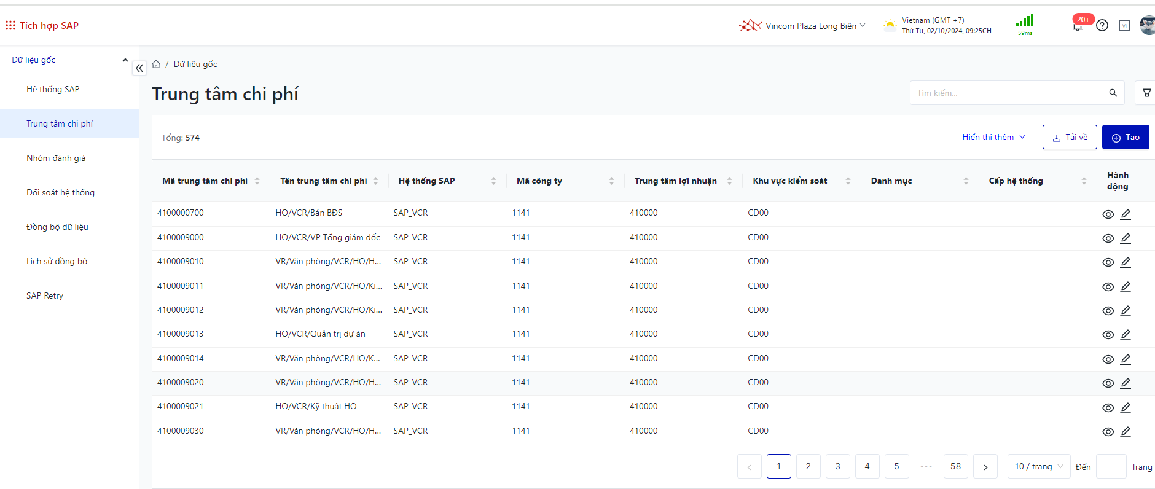
Task: Edit cost center 4100009021 with pencil icon
Action: point(1126,408)
